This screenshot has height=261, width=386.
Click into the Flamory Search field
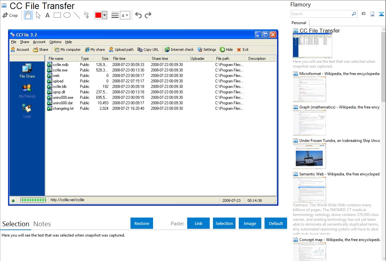coord(321,14)
